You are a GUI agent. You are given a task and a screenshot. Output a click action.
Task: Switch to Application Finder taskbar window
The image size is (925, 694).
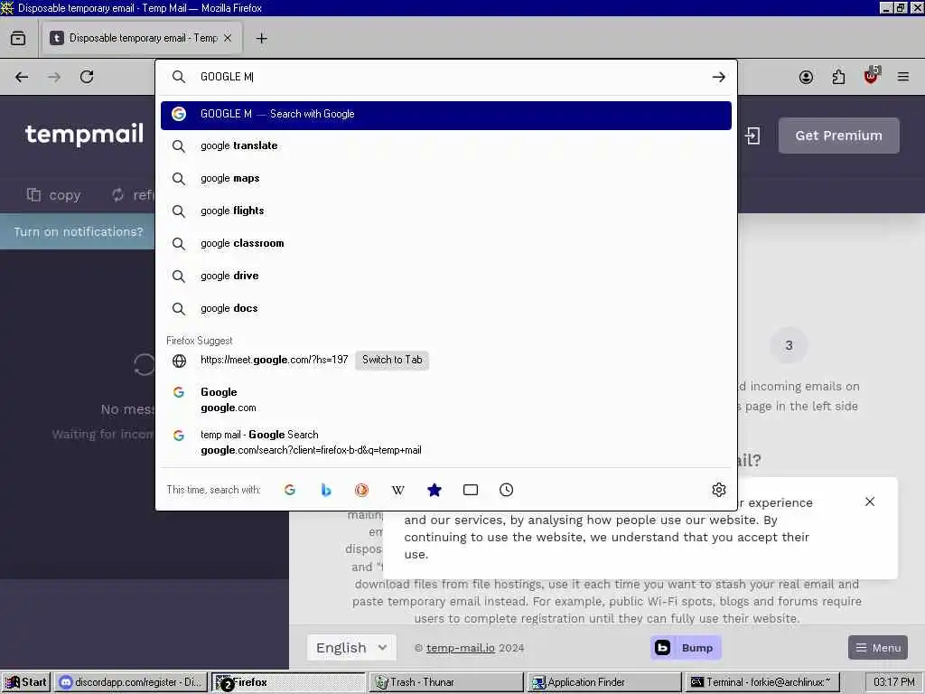(x=604, y=682)
